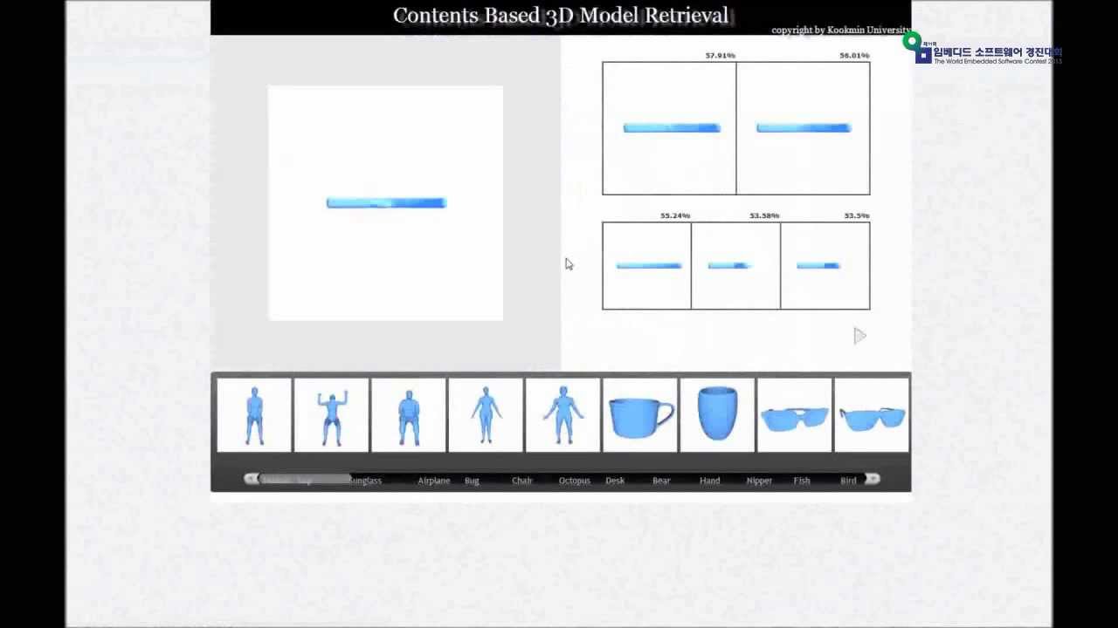Switch to the Bear category
This screenshot has width=1118, height=628.
(x=661, y=481)
